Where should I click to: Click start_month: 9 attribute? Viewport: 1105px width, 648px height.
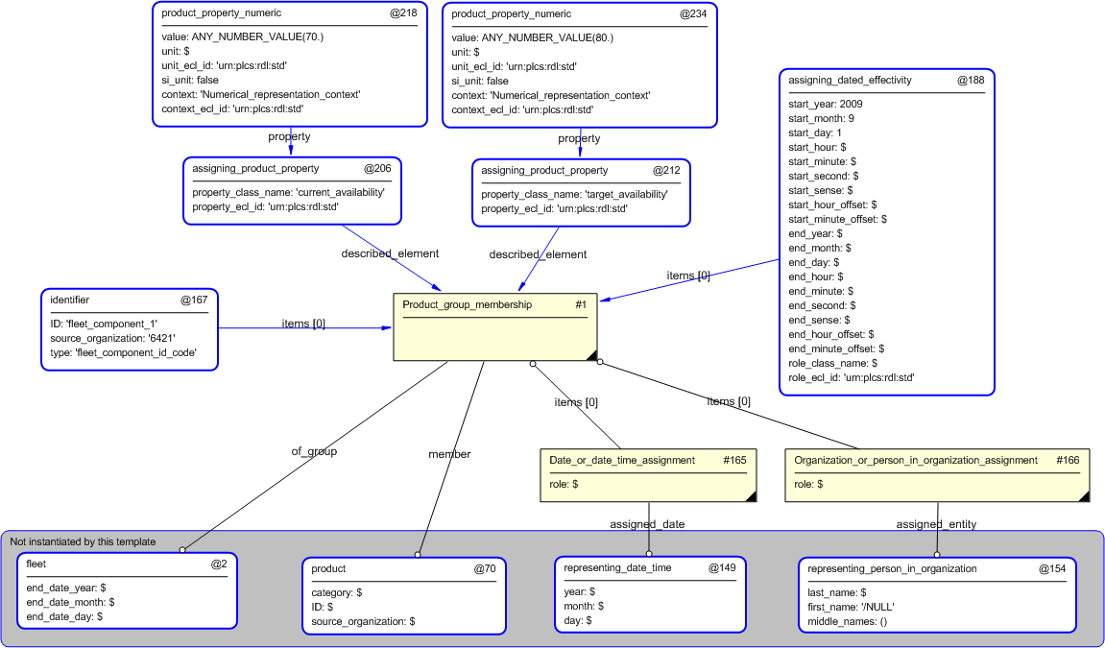[822, 118]
